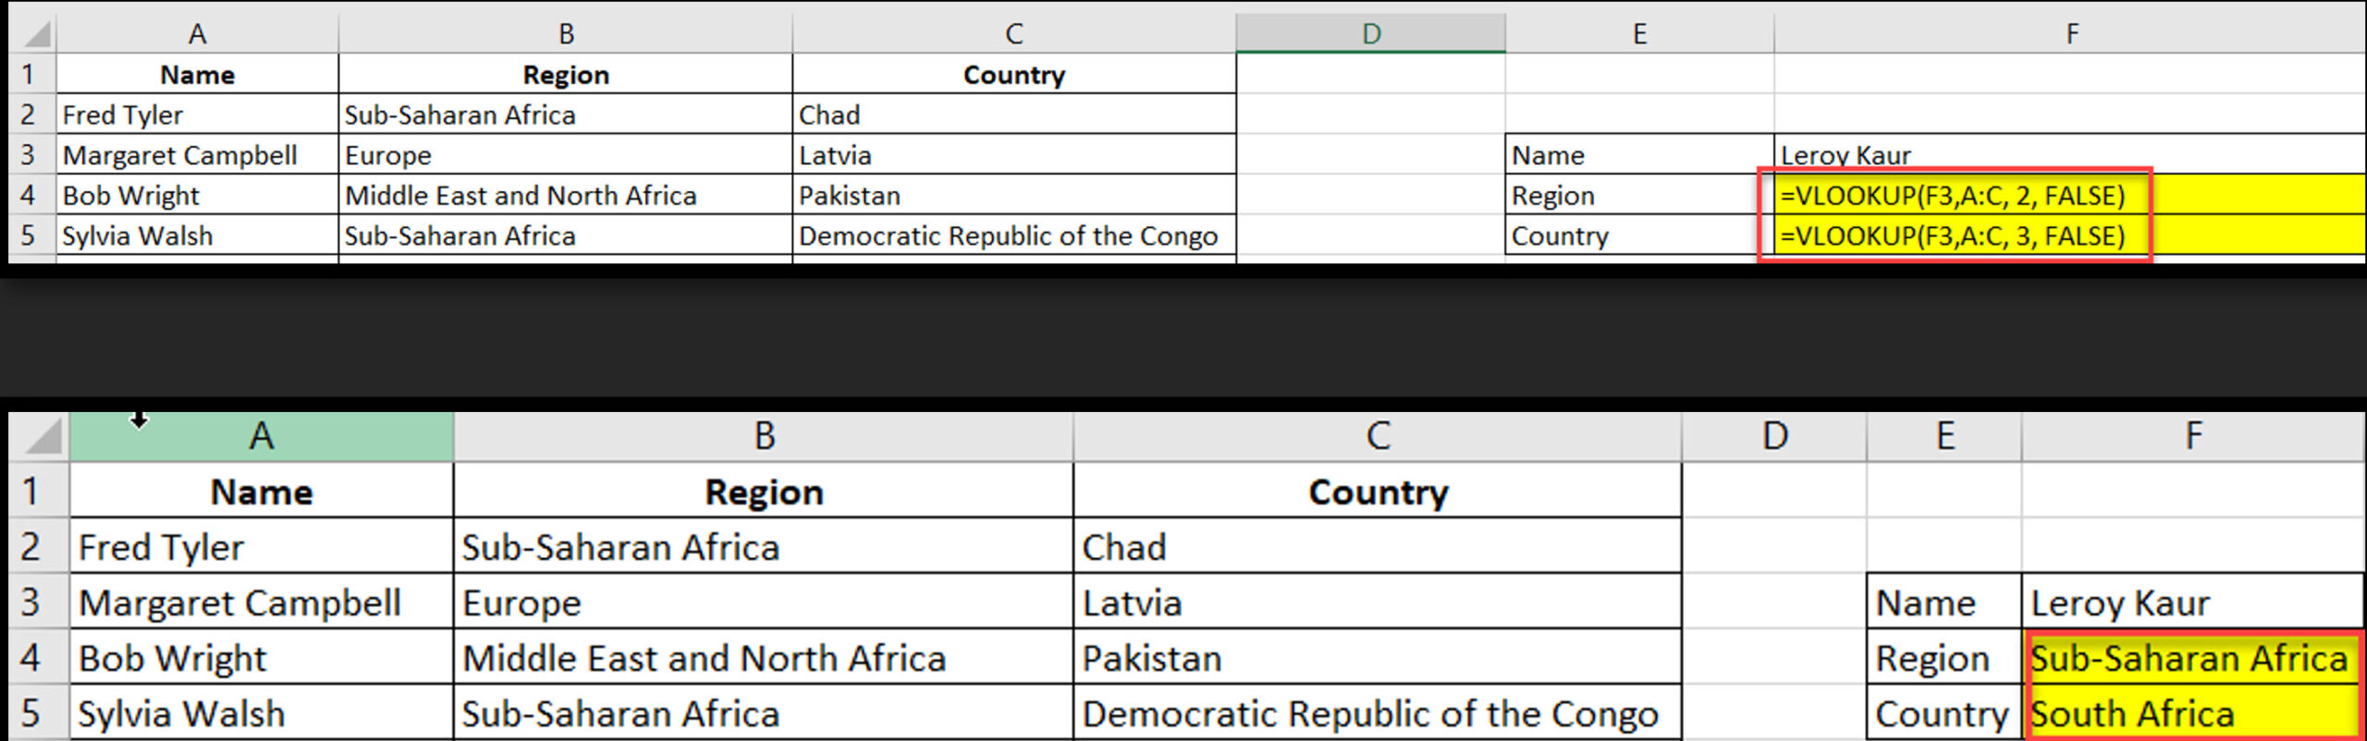Viewport: 2367px width, 741px height.
Task: Select column E header in bottom spreadsheet
Action: click(x=1944, y=436)
